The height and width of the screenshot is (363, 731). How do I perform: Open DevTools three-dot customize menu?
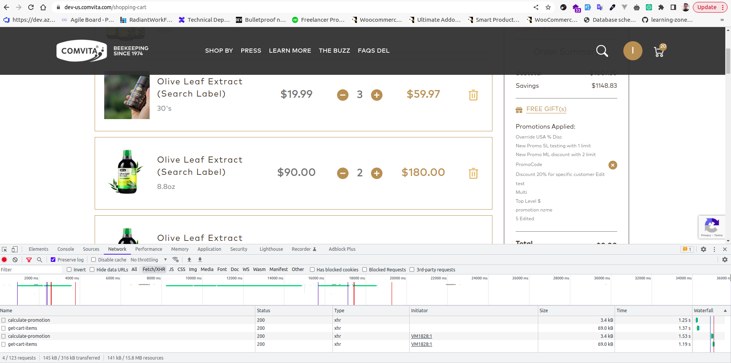point(714,249)
